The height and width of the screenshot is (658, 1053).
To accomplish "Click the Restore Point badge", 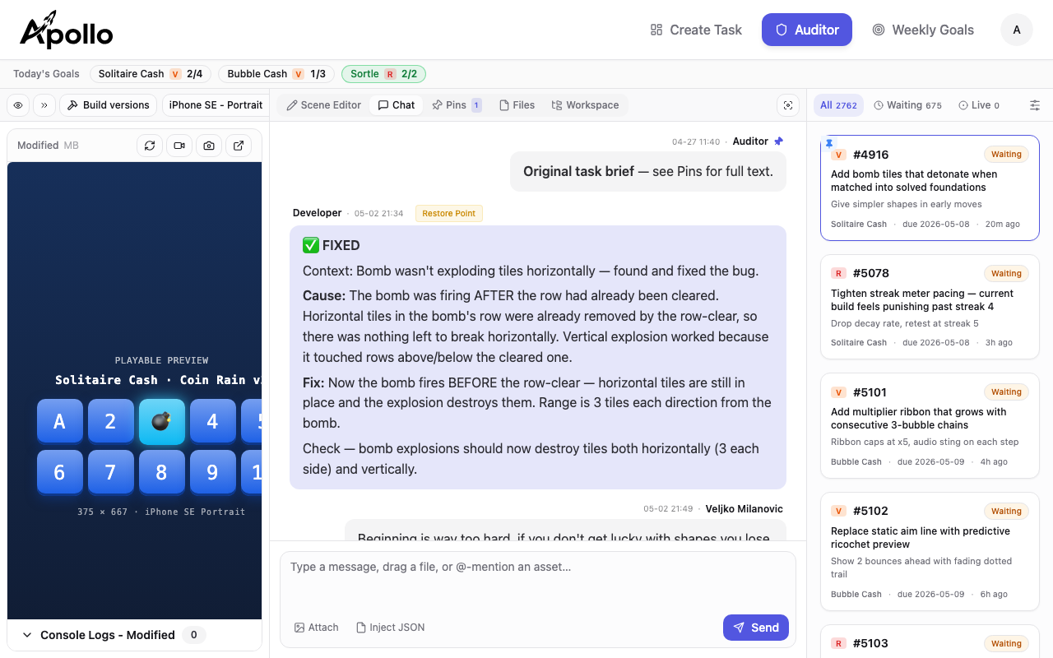I will pos(448,213).
